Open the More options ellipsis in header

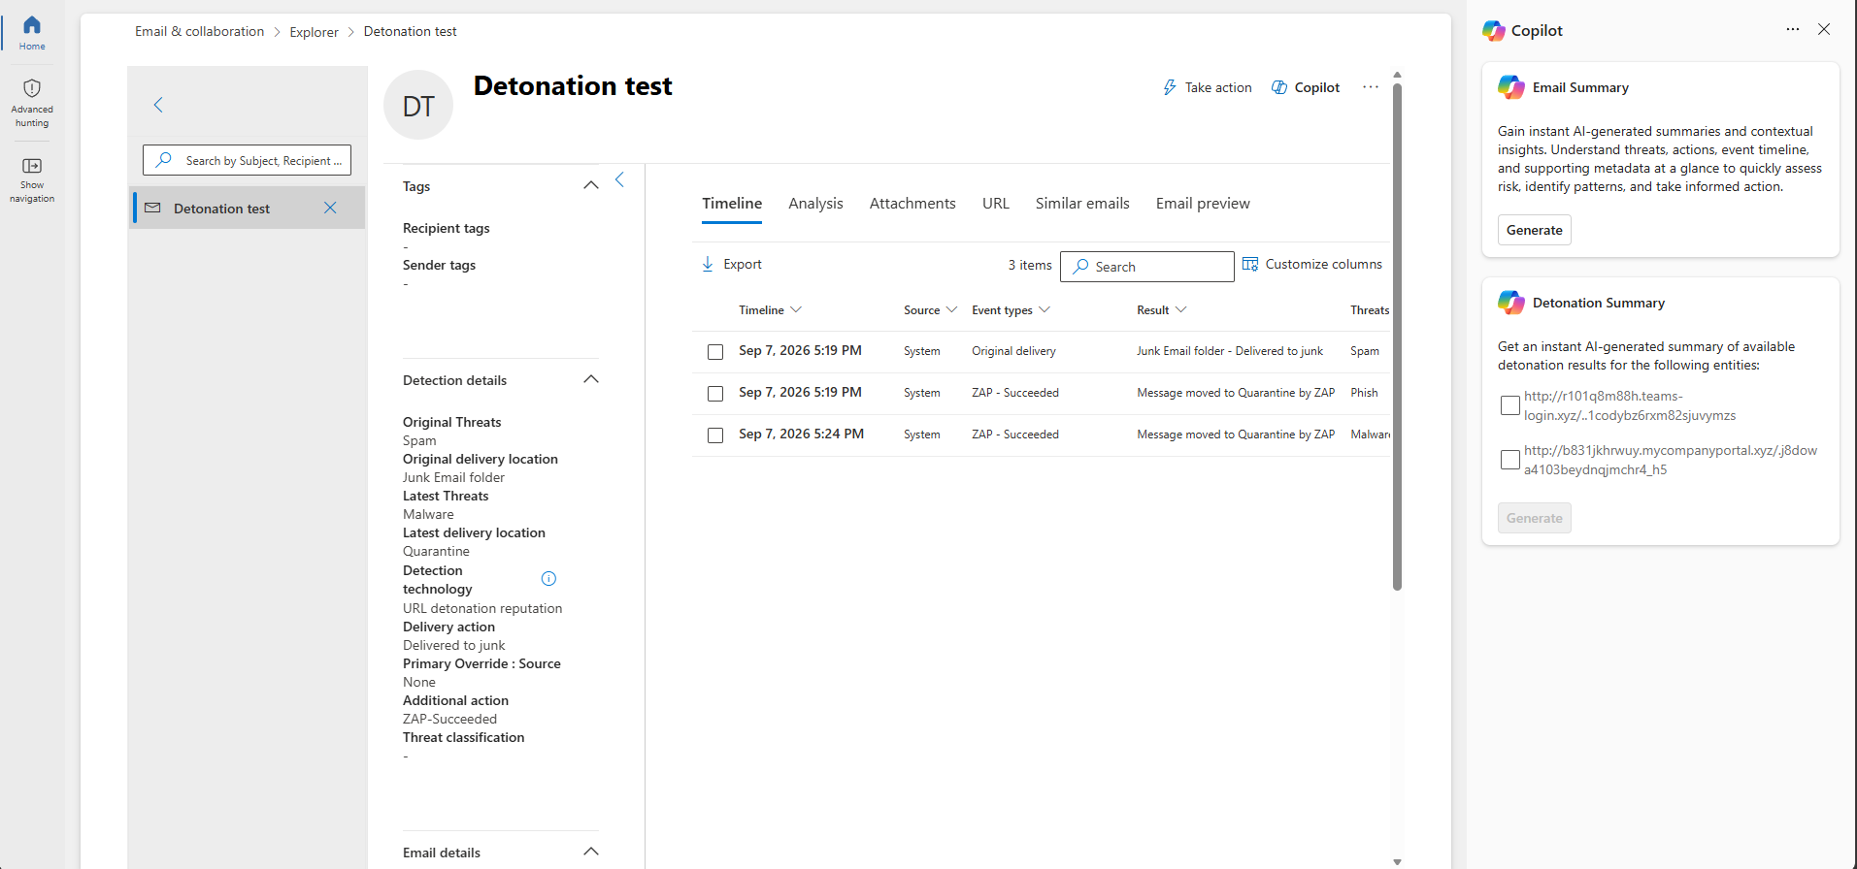[1371, 87]
